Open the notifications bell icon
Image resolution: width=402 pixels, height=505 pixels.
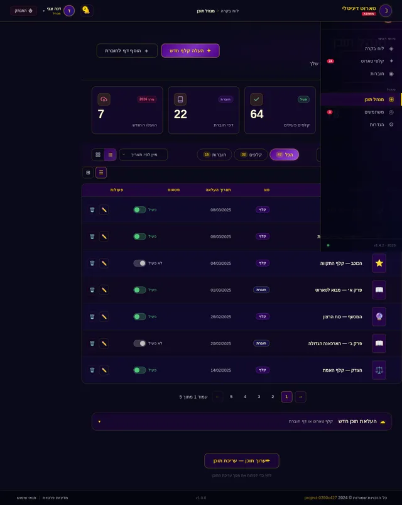click(87, 11)
